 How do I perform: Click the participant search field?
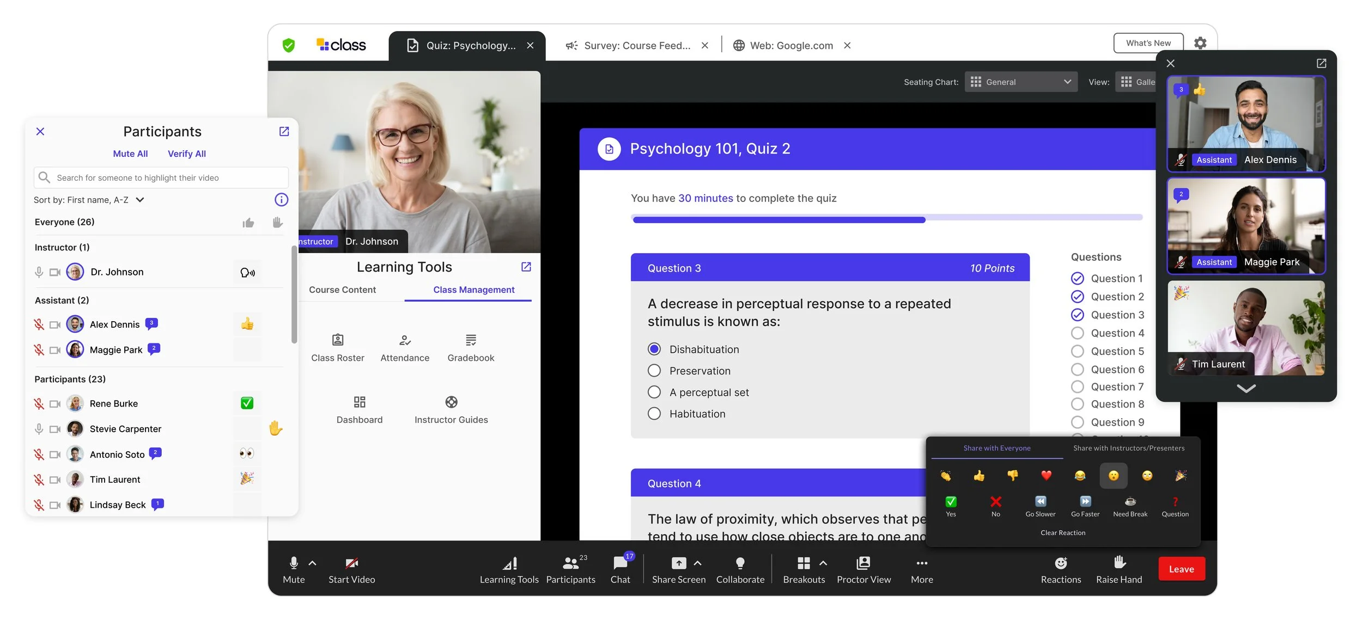[161, 177]
